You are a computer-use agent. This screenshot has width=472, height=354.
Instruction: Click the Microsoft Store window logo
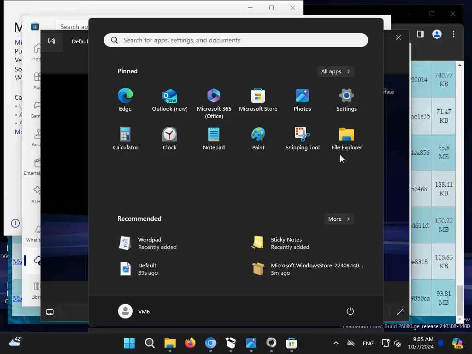(x=35, y=26)
